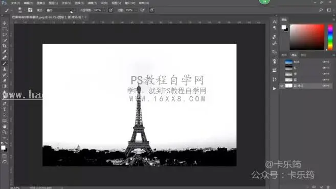Switch to the Layers tab

coord(284,55)
